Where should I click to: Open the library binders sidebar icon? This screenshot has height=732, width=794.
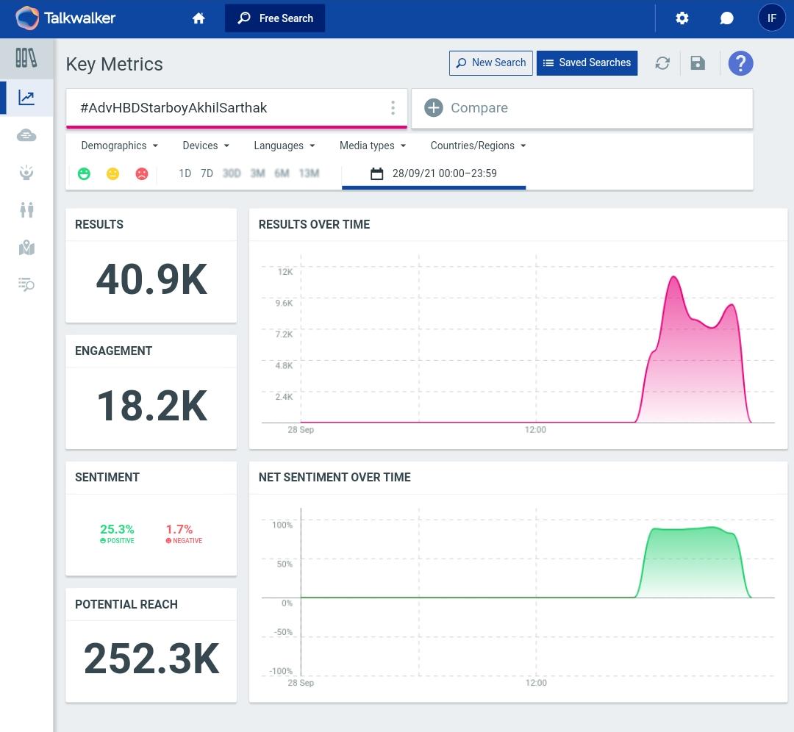click(26, 58)
